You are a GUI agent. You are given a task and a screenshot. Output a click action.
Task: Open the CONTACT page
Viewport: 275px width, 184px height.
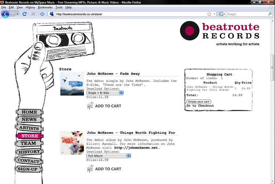tap(29, 161)
